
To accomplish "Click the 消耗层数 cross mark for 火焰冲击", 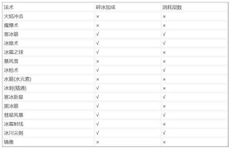I will (x=164, y=17).
